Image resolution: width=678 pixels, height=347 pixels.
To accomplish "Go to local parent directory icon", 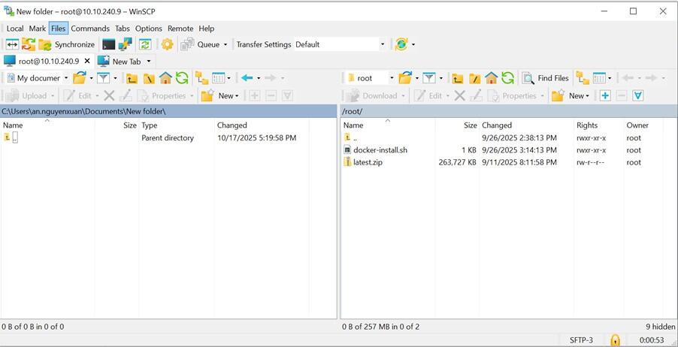I will (x=132, y=78).
